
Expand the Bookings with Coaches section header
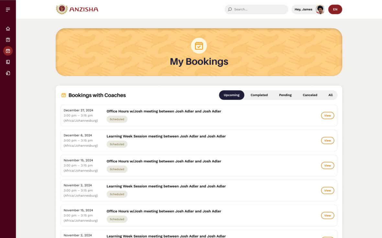pos(97,95)
